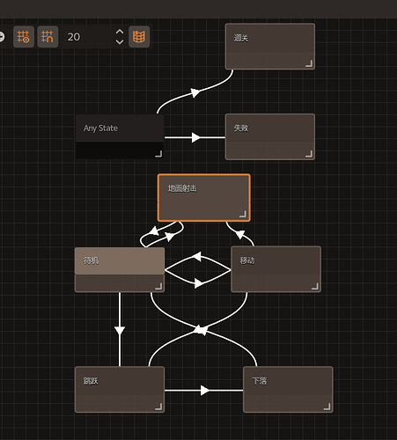Click corner handle icon of 通关 node

click(x=309, y=63)
